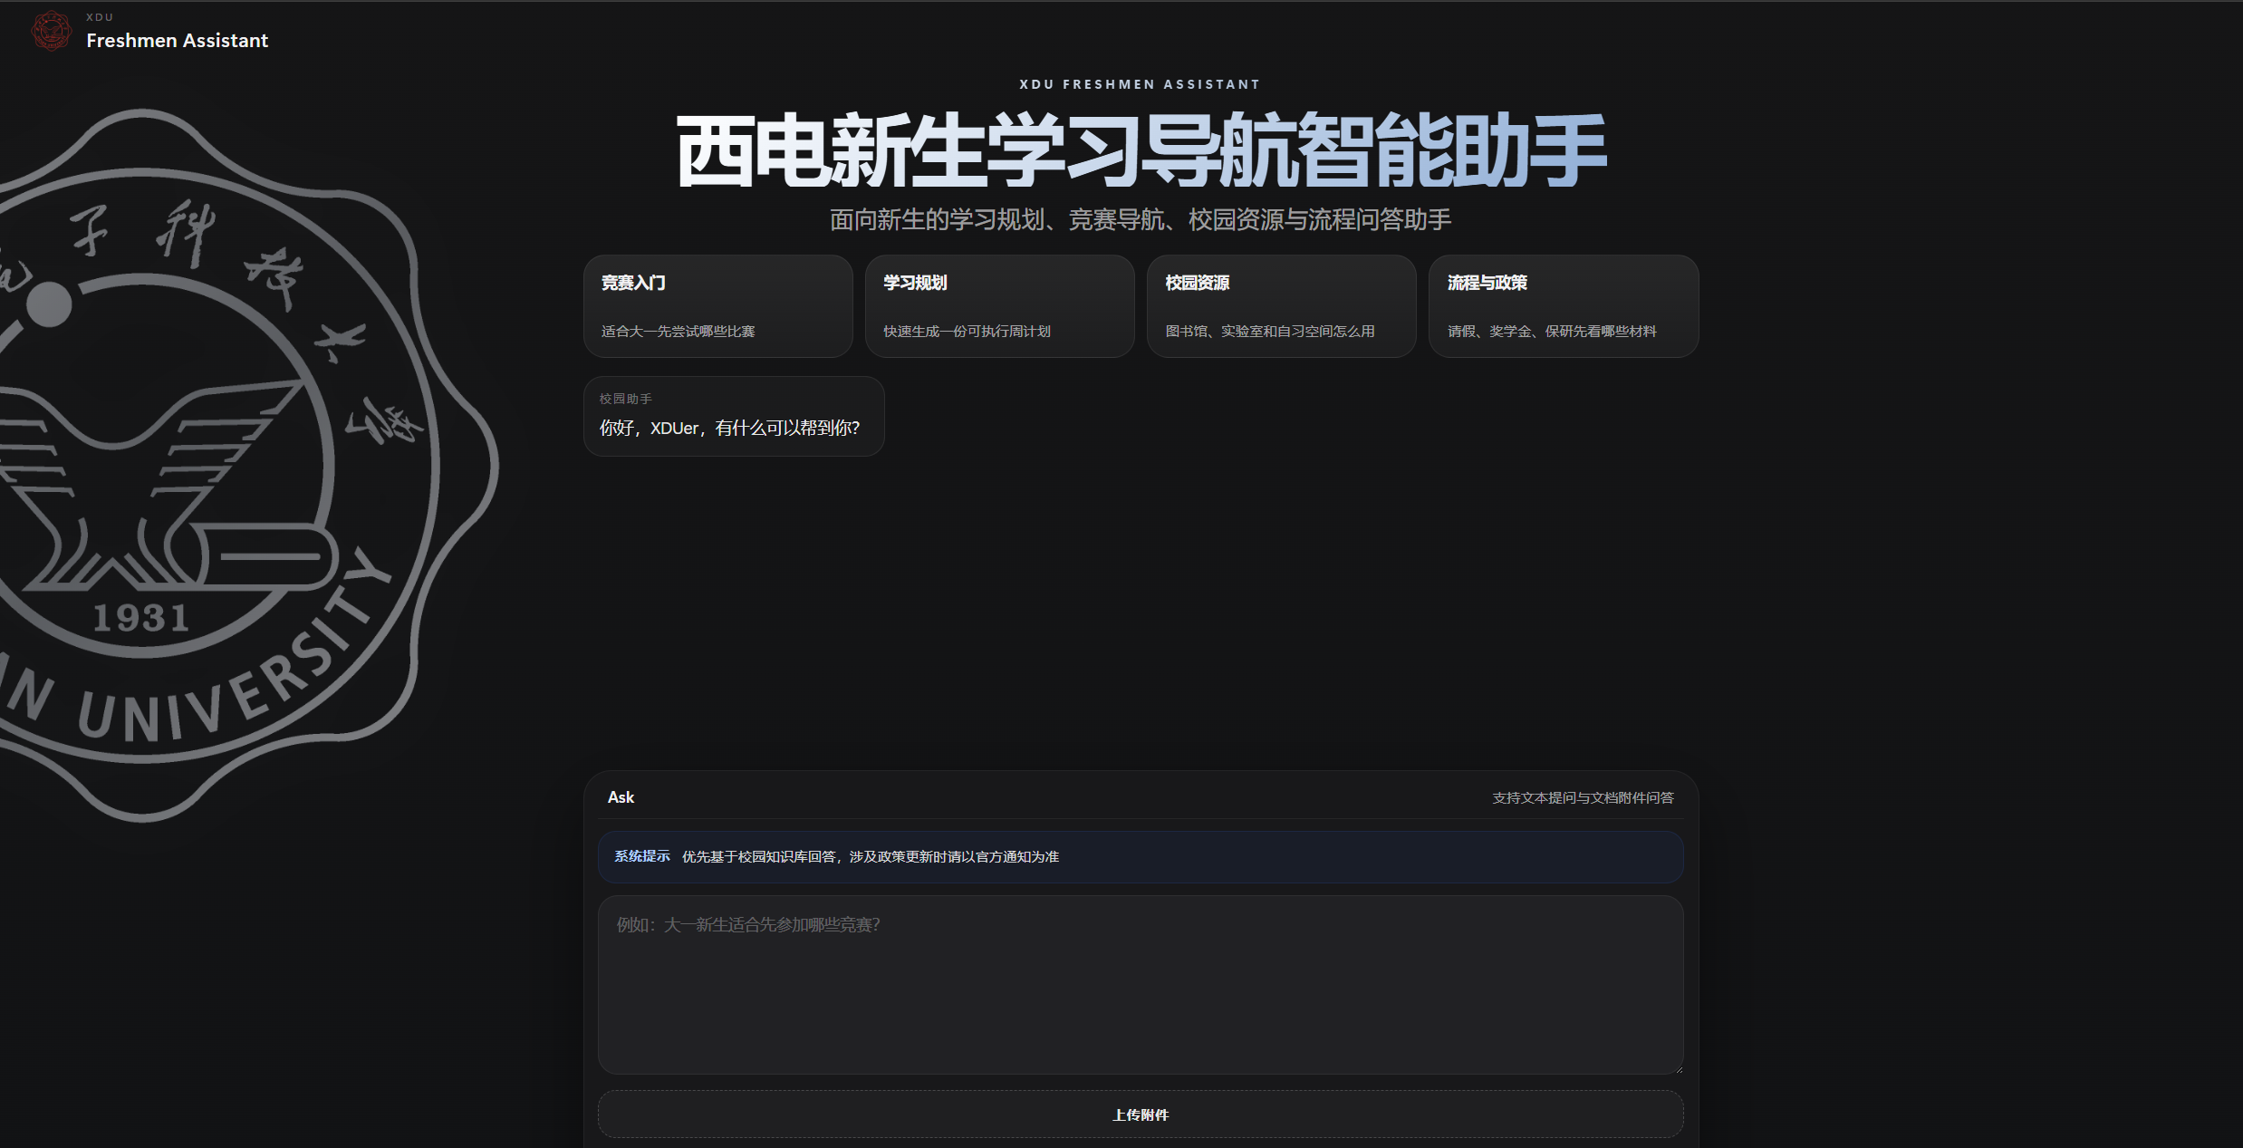The width and height of the screenshot is (2243, 1148).
Task: Click 图书馆、实验室和自习空间怎么用 description
Action: tap(1269, 332)
